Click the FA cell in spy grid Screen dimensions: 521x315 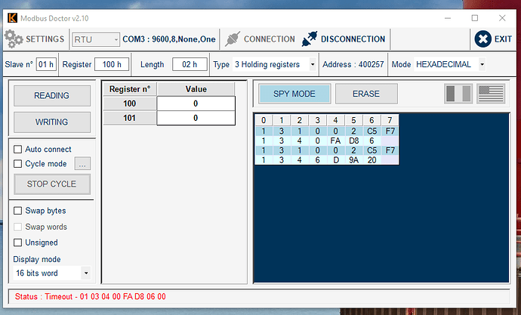[335, 141]
